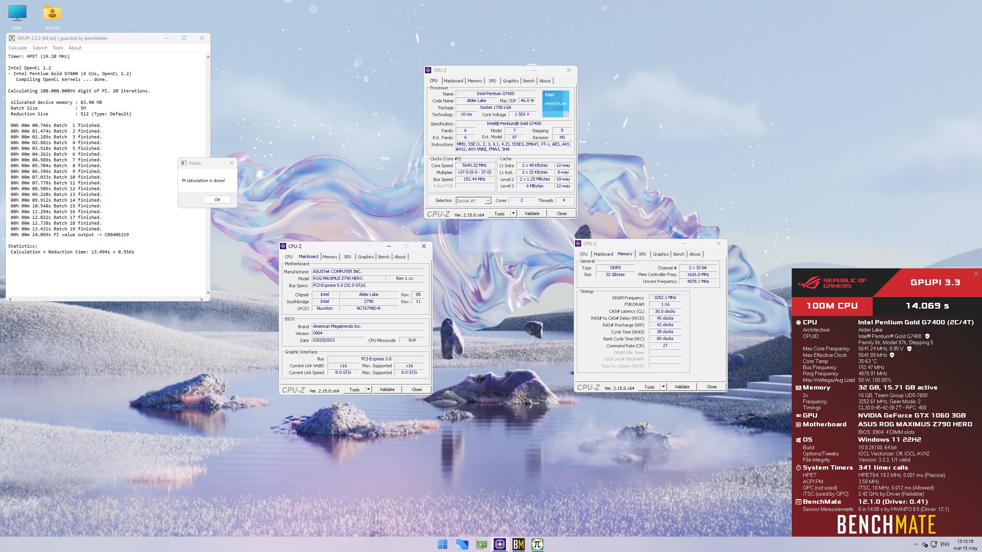Viewport: 982px width, 552px height.
Task: Switch to SPD tab in top CPU-Z window
Action: point(492,81)
